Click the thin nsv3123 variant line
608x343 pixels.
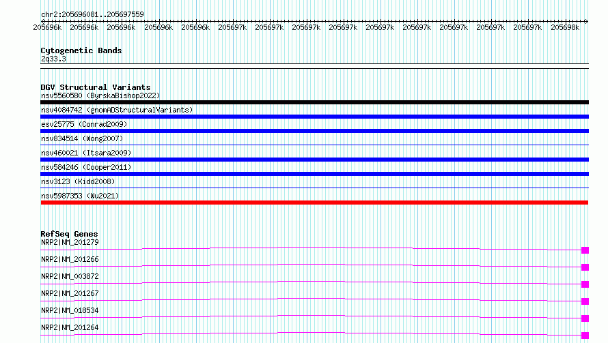tap(314, 188)
